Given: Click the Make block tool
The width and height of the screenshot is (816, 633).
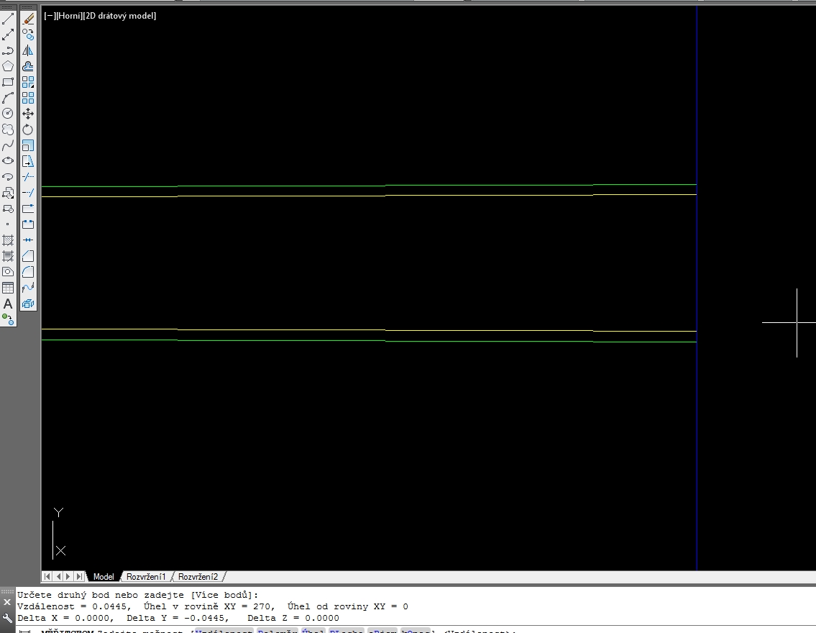Looking at the screenshot, I should (8, 209).
